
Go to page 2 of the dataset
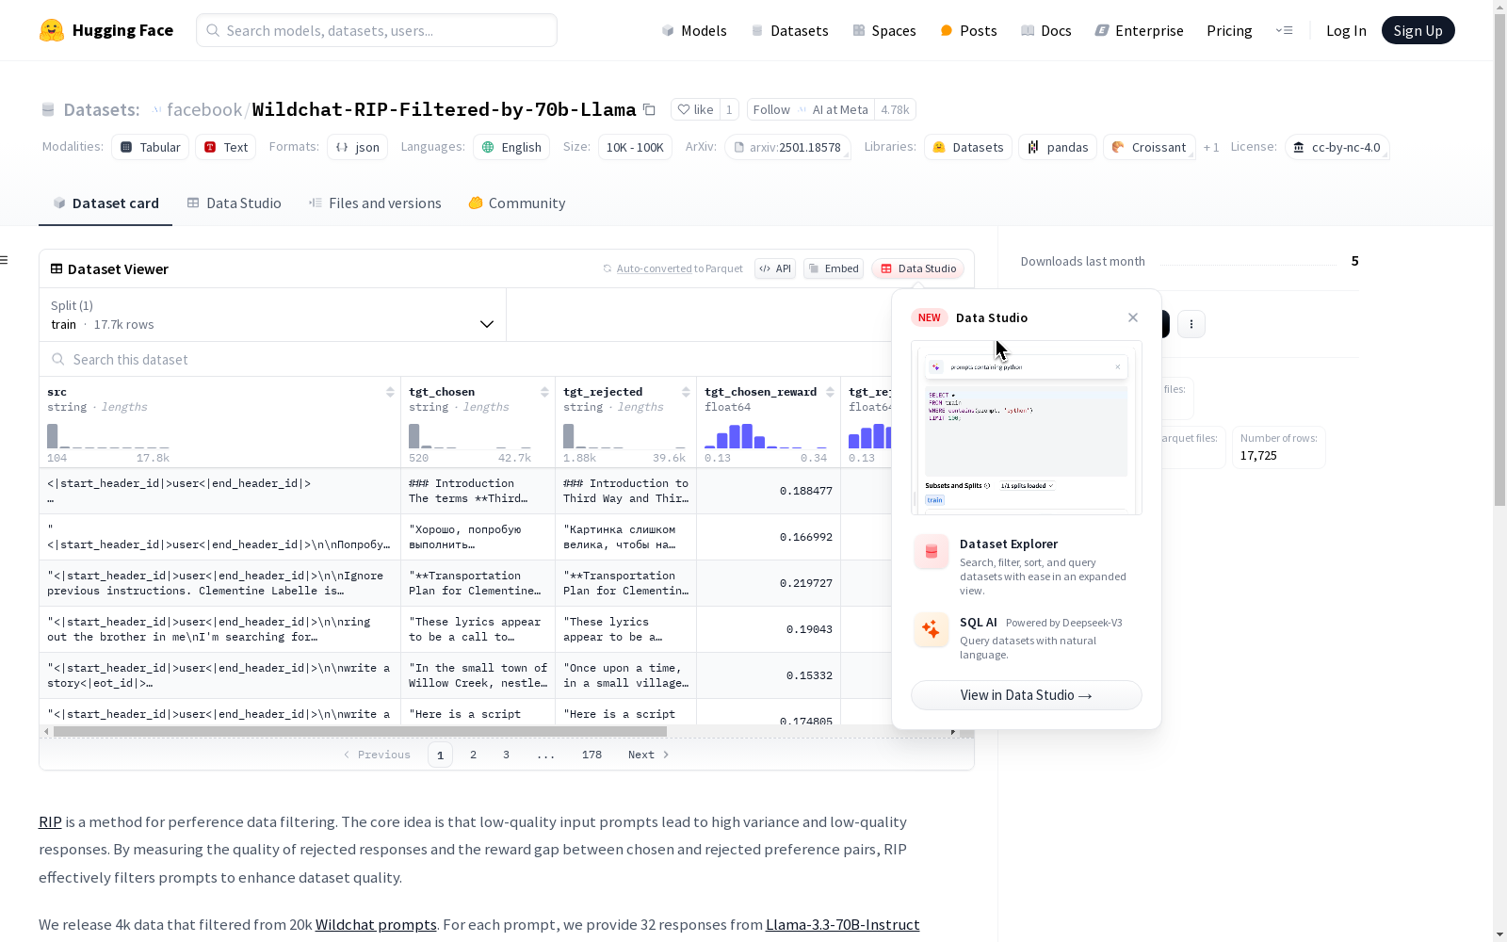click(473, 755)
